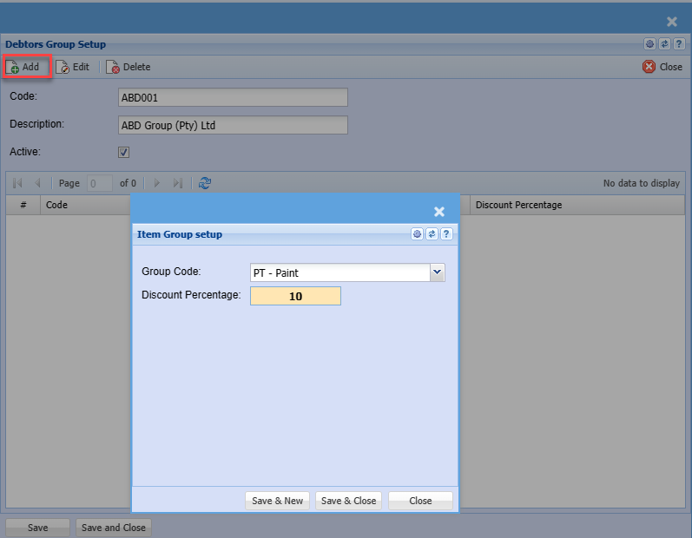This screenshot has height=538, width=692.
Task: Open help icon in Debtors Group Setup header
Action: [679, 44]
